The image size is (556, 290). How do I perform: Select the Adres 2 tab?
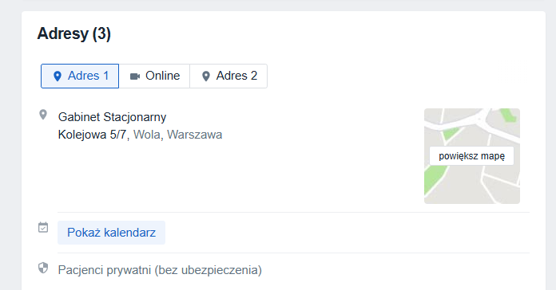click(228, 76)
